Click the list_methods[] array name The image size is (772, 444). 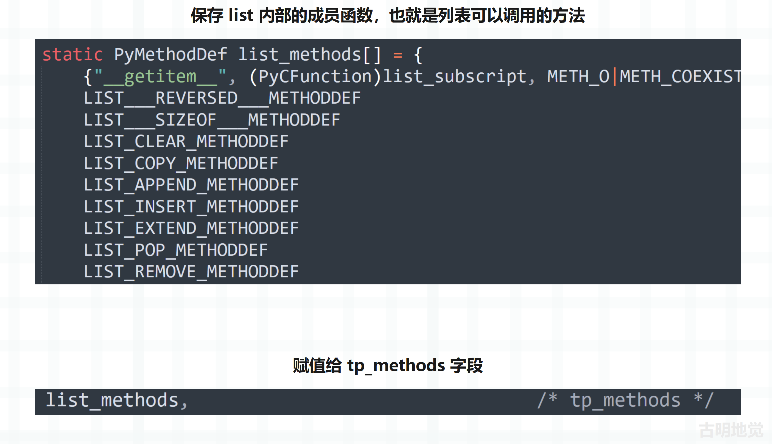pyautogui.click(x=309, y=55)
